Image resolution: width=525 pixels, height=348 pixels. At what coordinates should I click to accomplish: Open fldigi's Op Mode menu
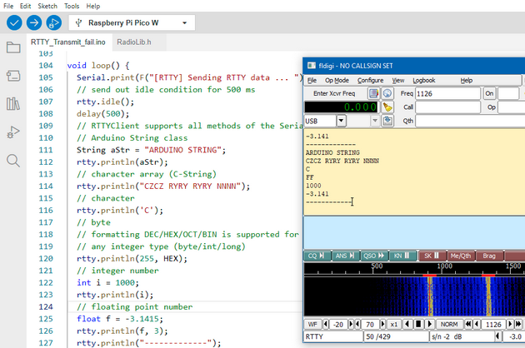[337, 80]
